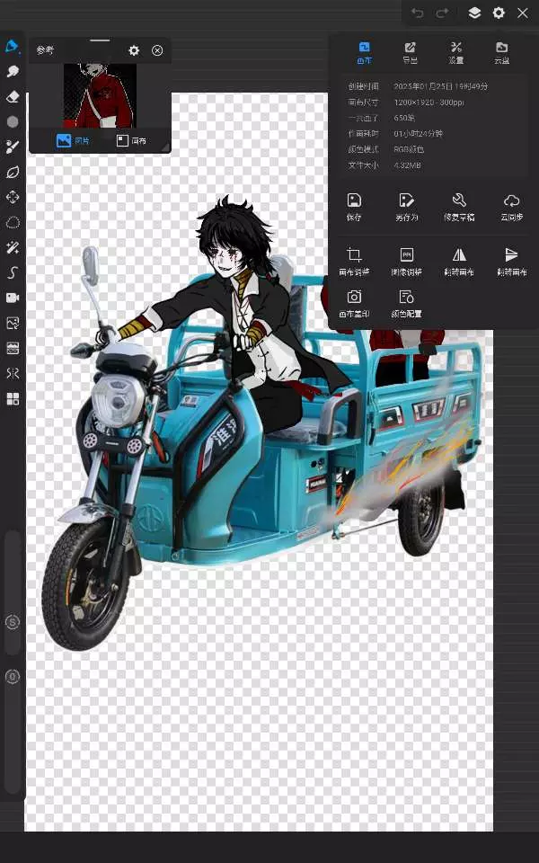Click the brush size S slider button
This screenshot has width=539, height=863.
(x=13, y=622)
